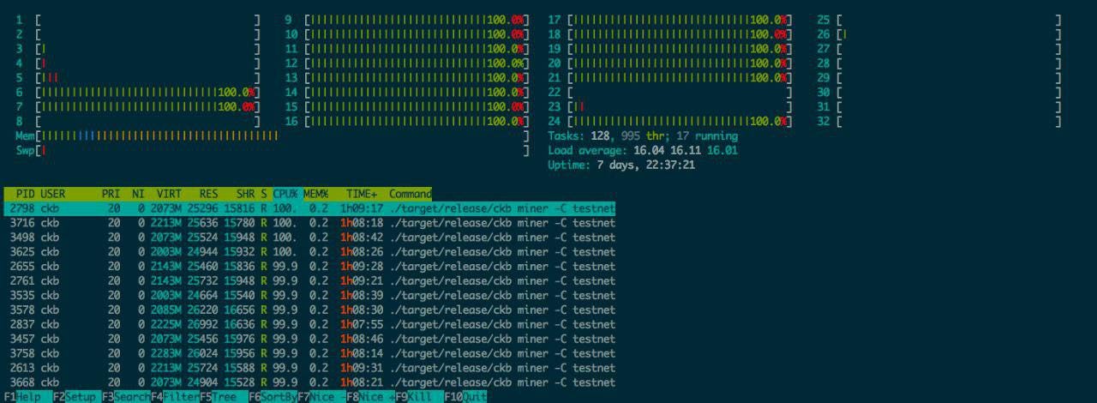The image size is (1097, 403).
Task: Sort by the MEM% column header
Action: pyautogui.click(x=316, y=194)
